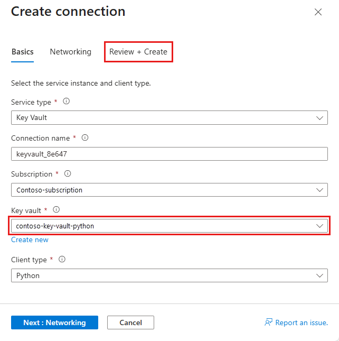The width and height of the screenshot is (339, 341).
Task: Click the Client type info icon
Action: pos(62,259)
